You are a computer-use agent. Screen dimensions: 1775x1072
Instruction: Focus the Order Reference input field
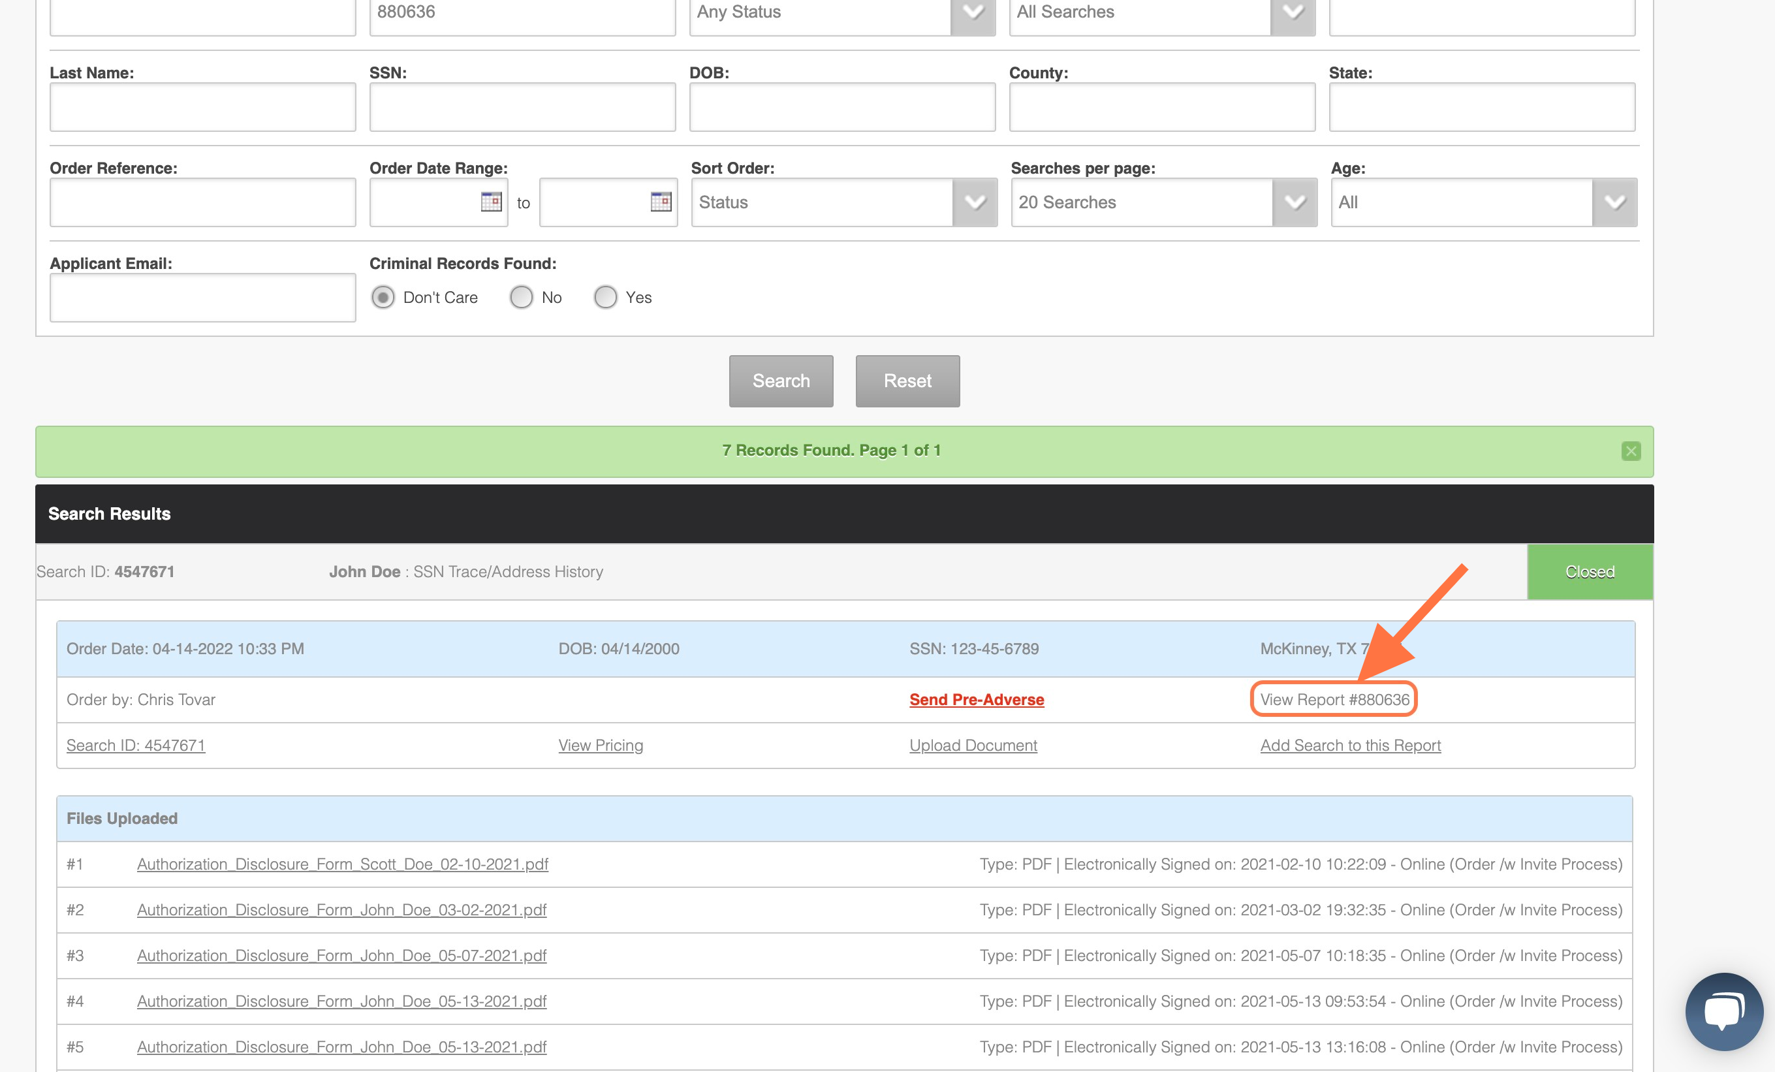tap(202, 202)
